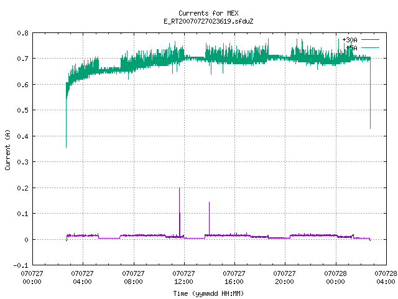Click the 0.7 y-axis tick label
The width and height of the screenshot is (398, 299).
(22, 59)
